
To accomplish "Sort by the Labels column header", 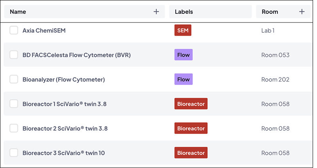I will coord(184,12).
